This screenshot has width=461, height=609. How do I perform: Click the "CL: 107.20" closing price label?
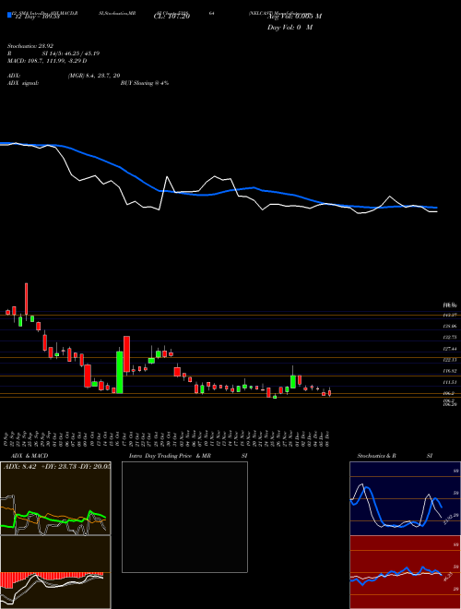click(x=171, y=17)
